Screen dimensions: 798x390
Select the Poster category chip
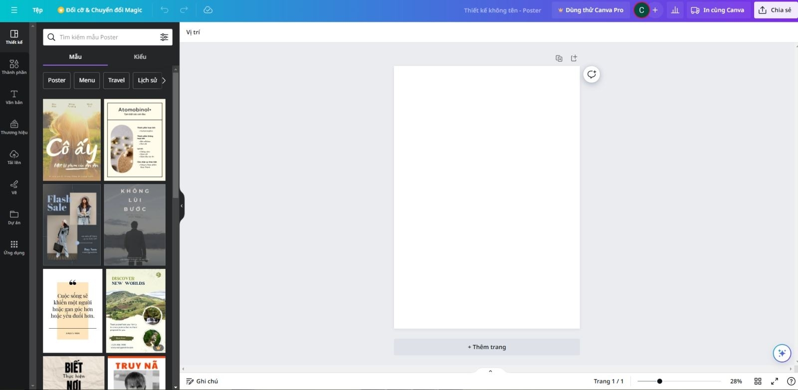point(57,80)
